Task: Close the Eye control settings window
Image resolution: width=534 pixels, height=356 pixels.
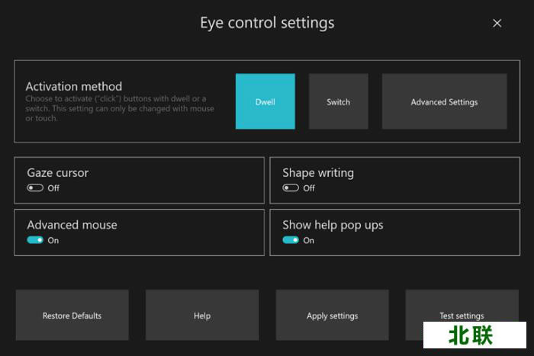Action: coord(497,24)
